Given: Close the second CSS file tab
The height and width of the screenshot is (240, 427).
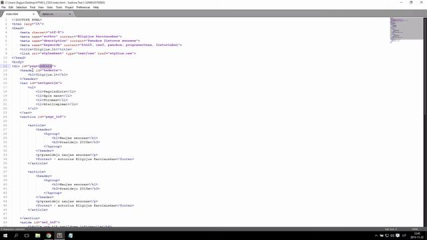Looking at the screenshot, I should (x=69, y=14).
